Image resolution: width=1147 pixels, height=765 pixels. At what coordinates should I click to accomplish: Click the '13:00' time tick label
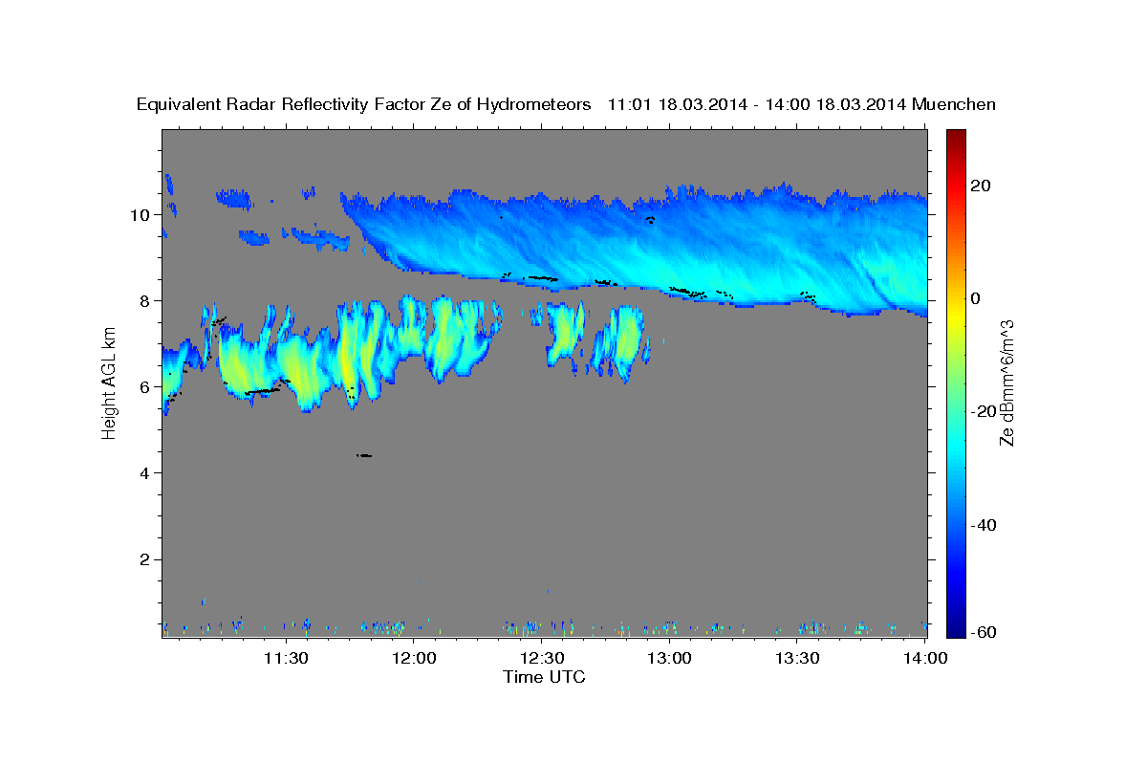coord(670,658)
